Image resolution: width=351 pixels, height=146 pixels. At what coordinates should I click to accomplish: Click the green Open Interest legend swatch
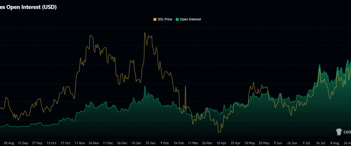[177, 19]
